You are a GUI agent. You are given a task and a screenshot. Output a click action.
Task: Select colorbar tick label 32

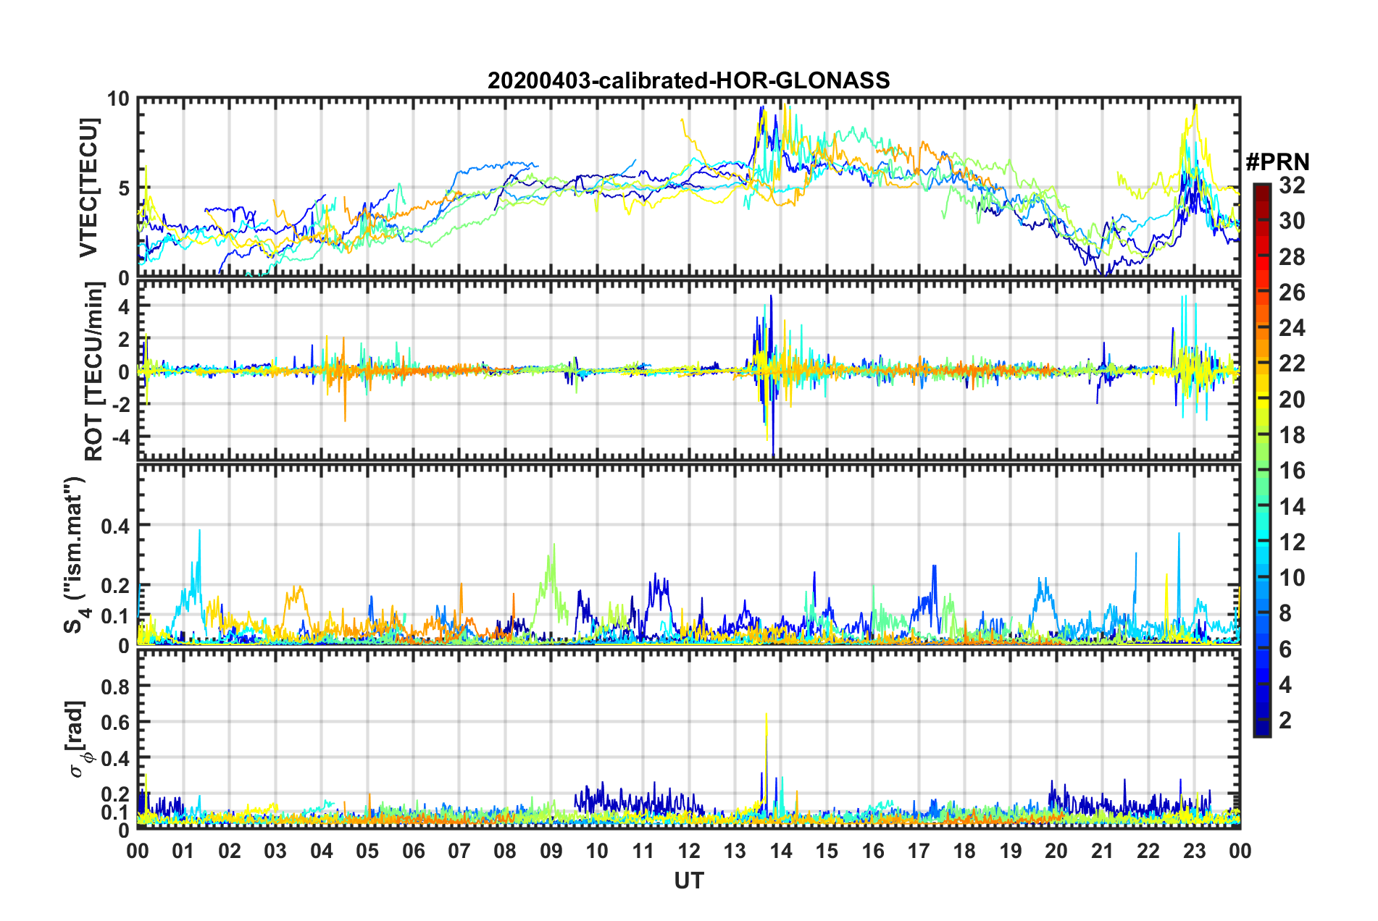tap(1292, 185)
